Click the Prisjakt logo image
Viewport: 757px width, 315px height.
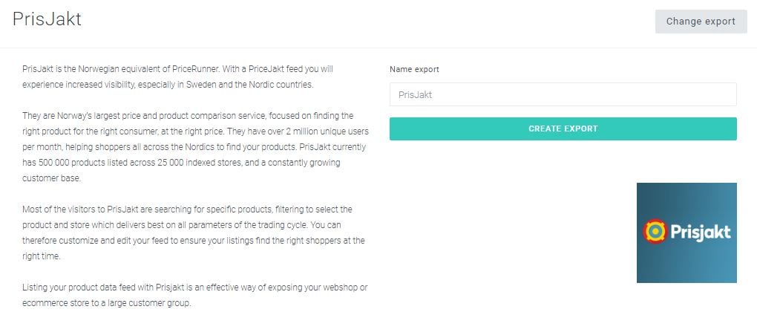(686, 233)
